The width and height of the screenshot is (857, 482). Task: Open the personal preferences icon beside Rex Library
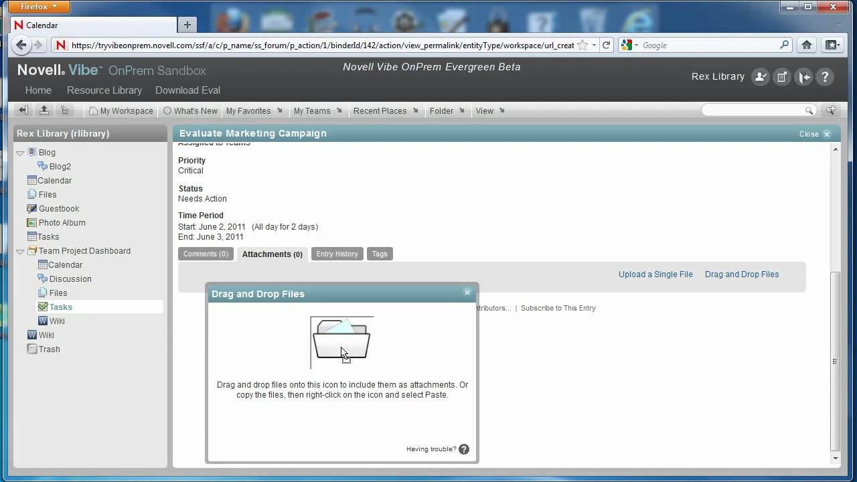coord(760,77)
